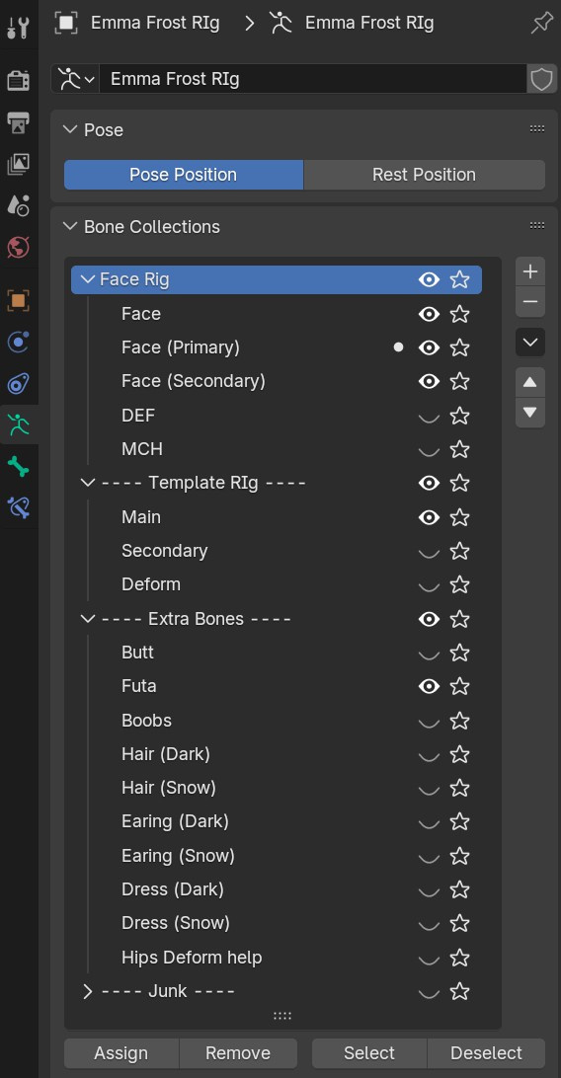Move the bone collection up
Viewport: 561px width, 1078px height.
point(530,382)
